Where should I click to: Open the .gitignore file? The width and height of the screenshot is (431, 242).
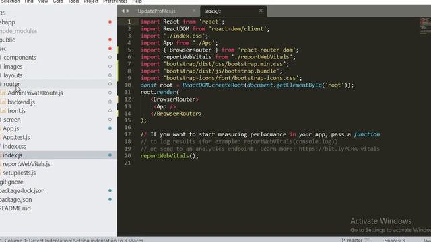(11, 182)
